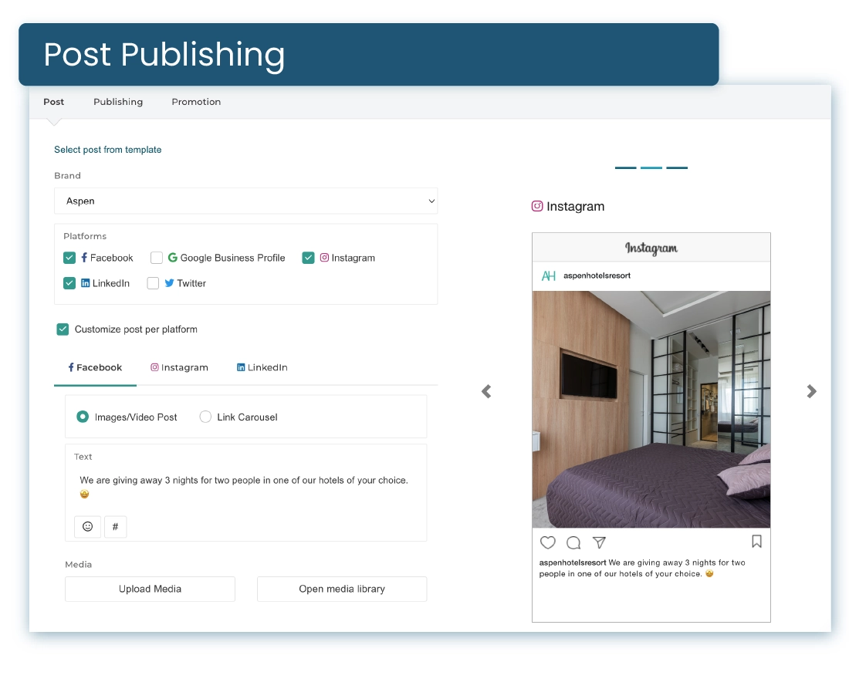The height and width of the screenshot is (679, 849).
Task: Toggle the Facebook platform checkbox
Action: pyautogui.click(x=69, y=258)
